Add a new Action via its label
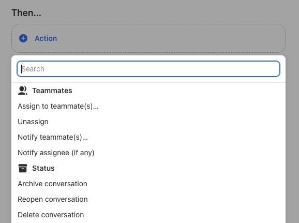Screen dimensions: 299x223 46,38
